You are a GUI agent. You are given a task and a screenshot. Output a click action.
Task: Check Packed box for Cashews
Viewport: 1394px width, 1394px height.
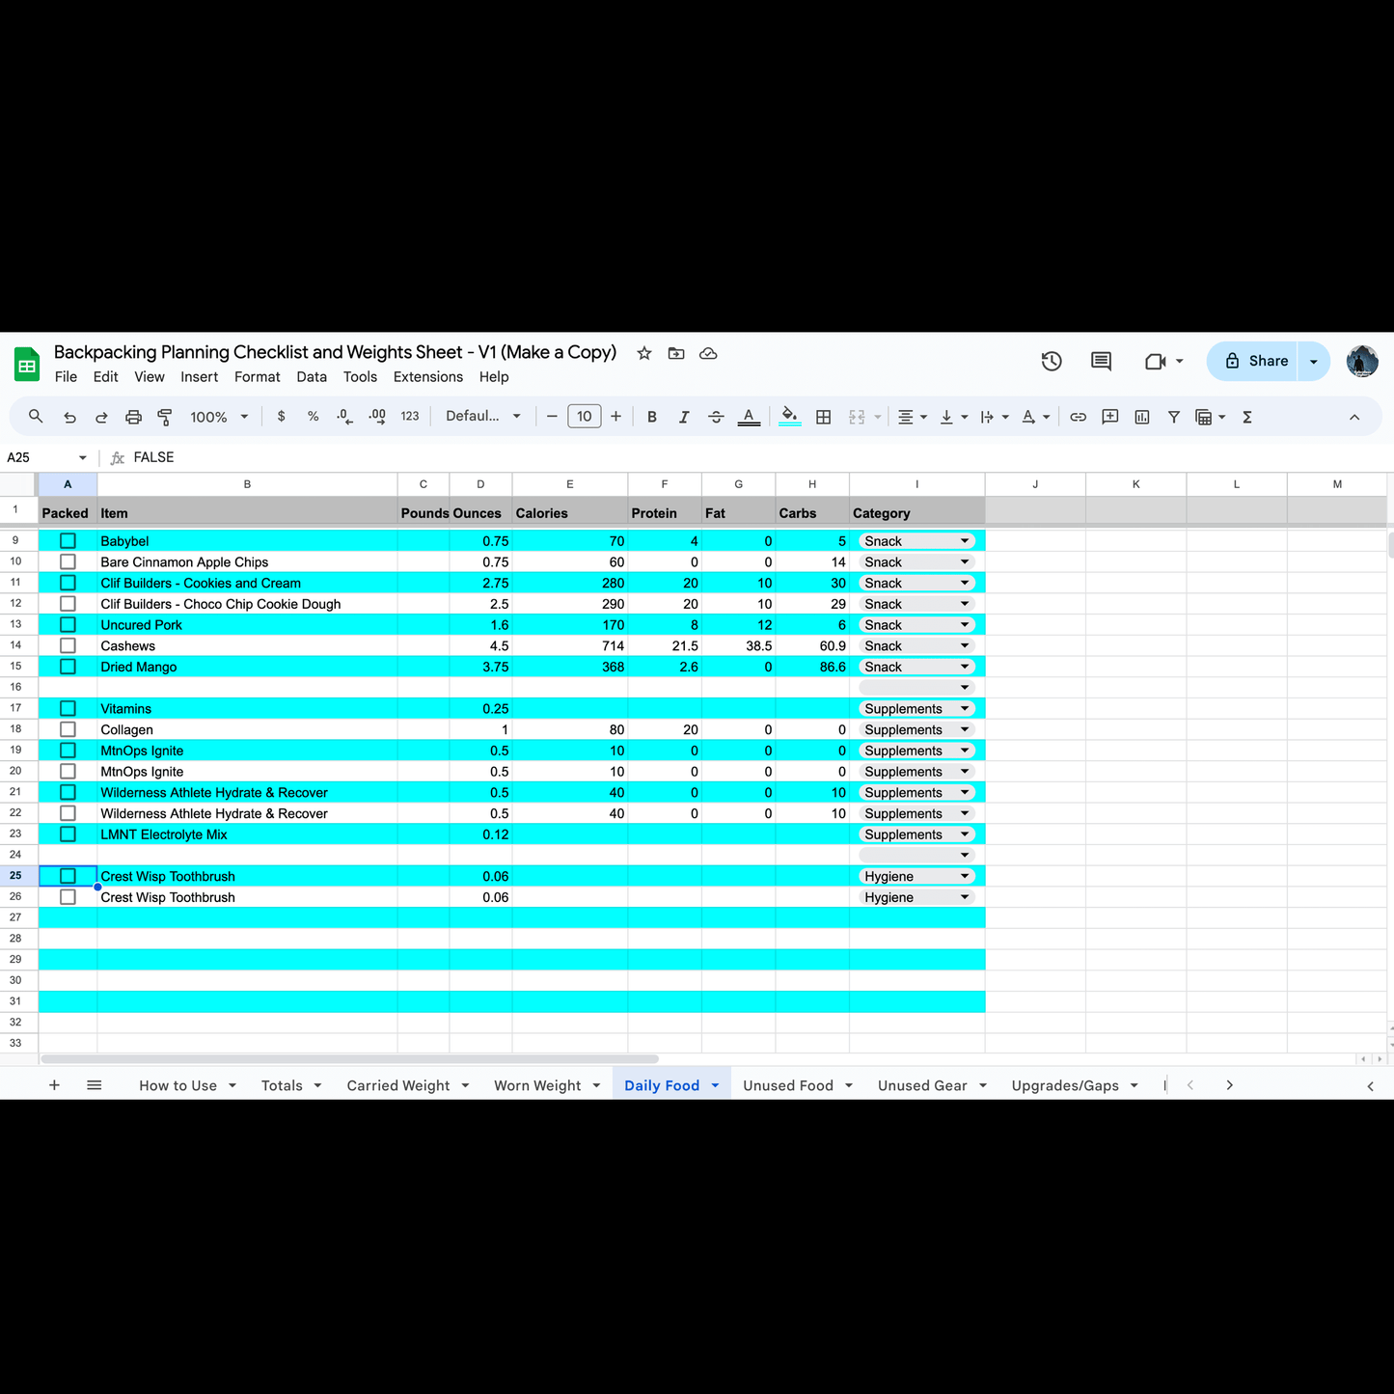68,645
